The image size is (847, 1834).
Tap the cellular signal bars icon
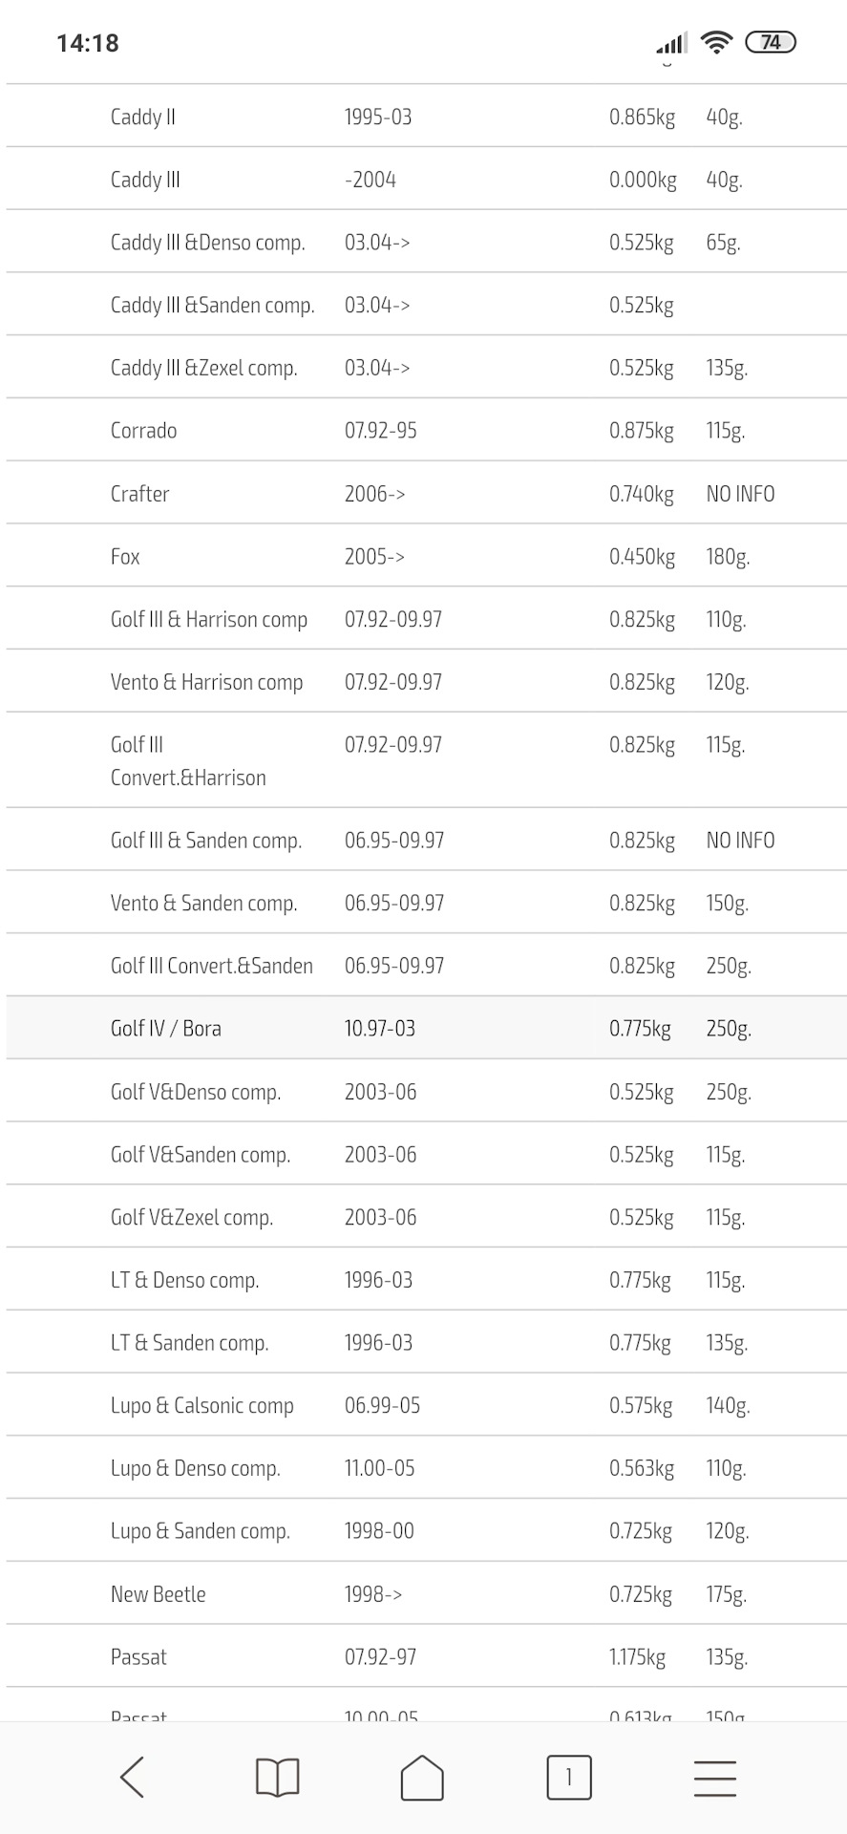click(671, 43)
